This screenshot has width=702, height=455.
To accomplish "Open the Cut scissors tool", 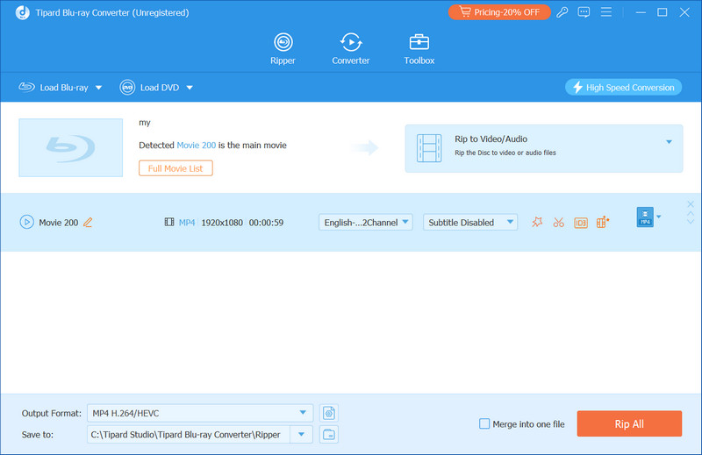I will (558, 222).
